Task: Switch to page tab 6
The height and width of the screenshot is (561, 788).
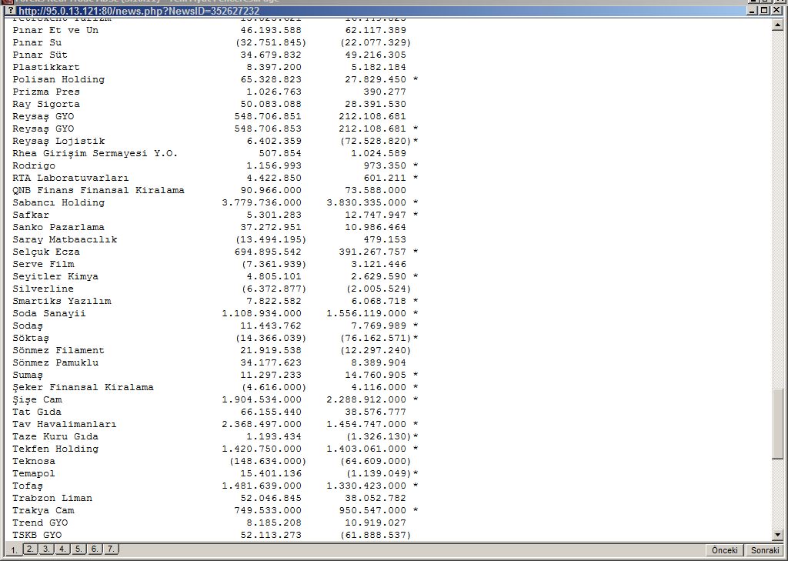Action: [95, 549]
